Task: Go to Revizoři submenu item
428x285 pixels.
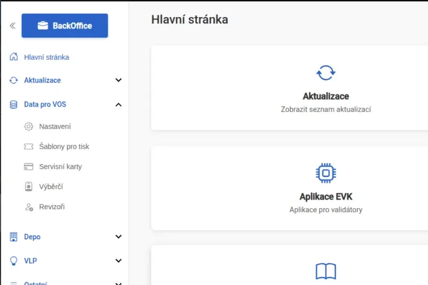Action: pyautogui.click(x=52, y=207)
